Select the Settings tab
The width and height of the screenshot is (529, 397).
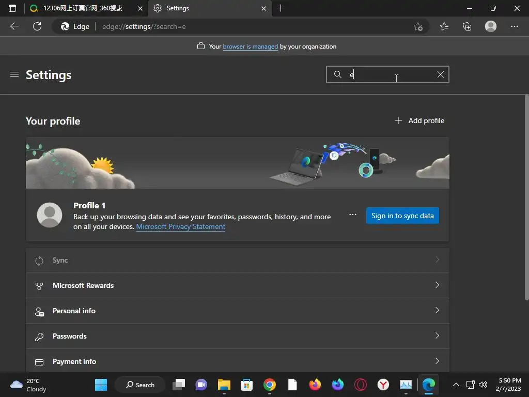coord(209,8)
